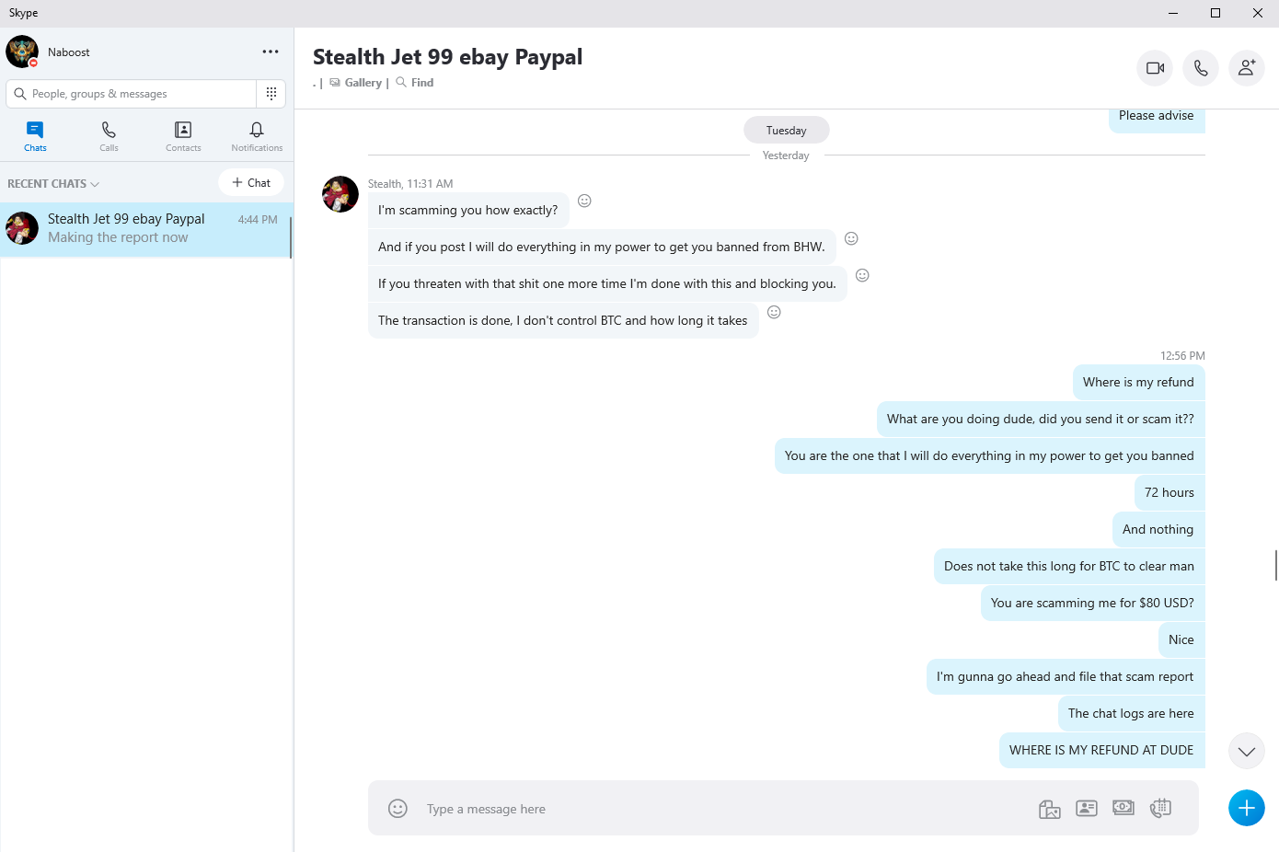Screen dimensions: 1279x852
Task: Click the Tuesday date pill
Action: 787,131
